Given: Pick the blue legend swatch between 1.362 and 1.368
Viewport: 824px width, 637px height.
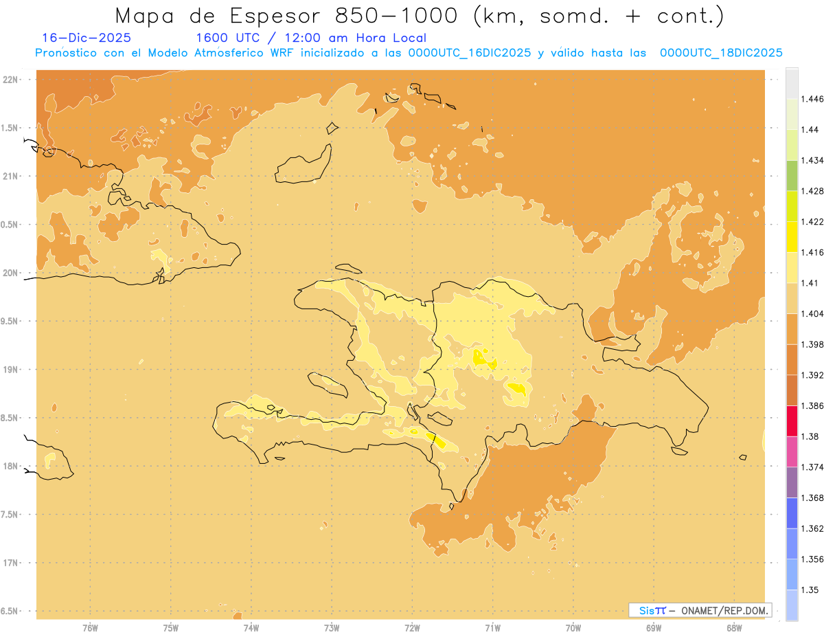Looking at the screenshot, I should [792, 513].
